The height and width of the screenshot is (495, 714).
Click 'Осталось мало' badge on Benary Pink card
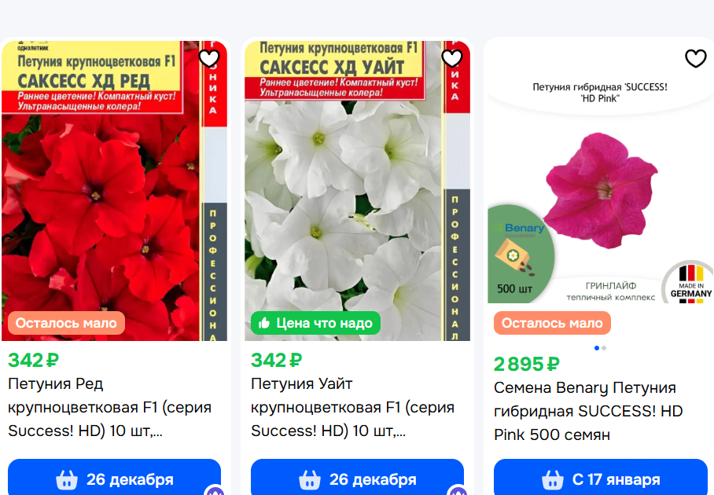tap(552, 323)
